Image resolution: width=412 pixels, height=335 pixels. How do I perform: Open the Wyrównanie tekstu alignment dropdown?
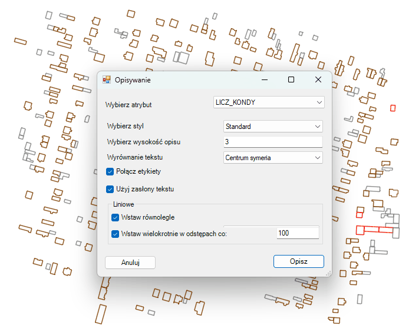tap(273, 158)
